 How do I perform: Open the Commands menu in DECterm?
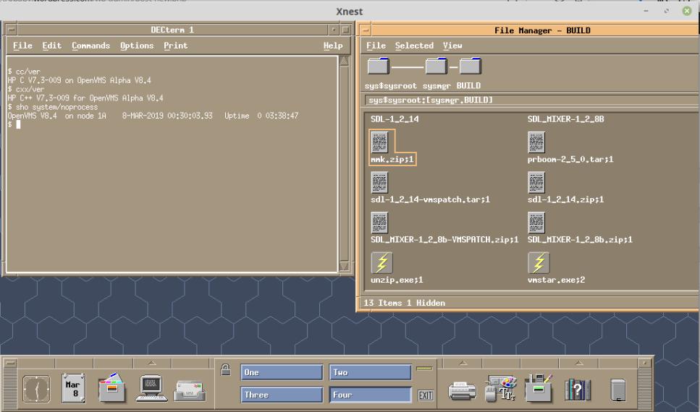click(90, 46)
